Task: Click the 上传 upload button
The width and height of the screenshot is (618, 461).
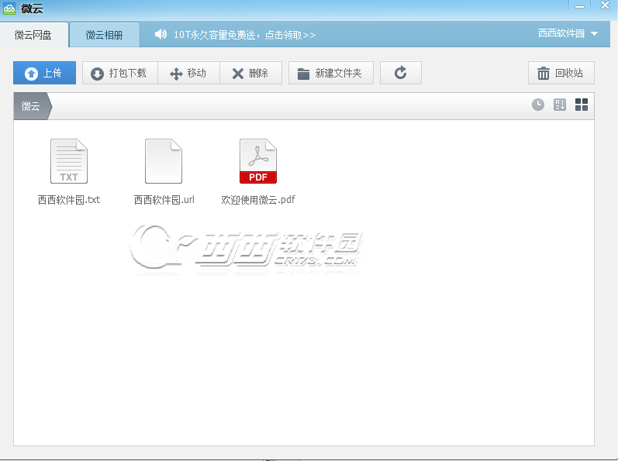Action: pos(44,73)
